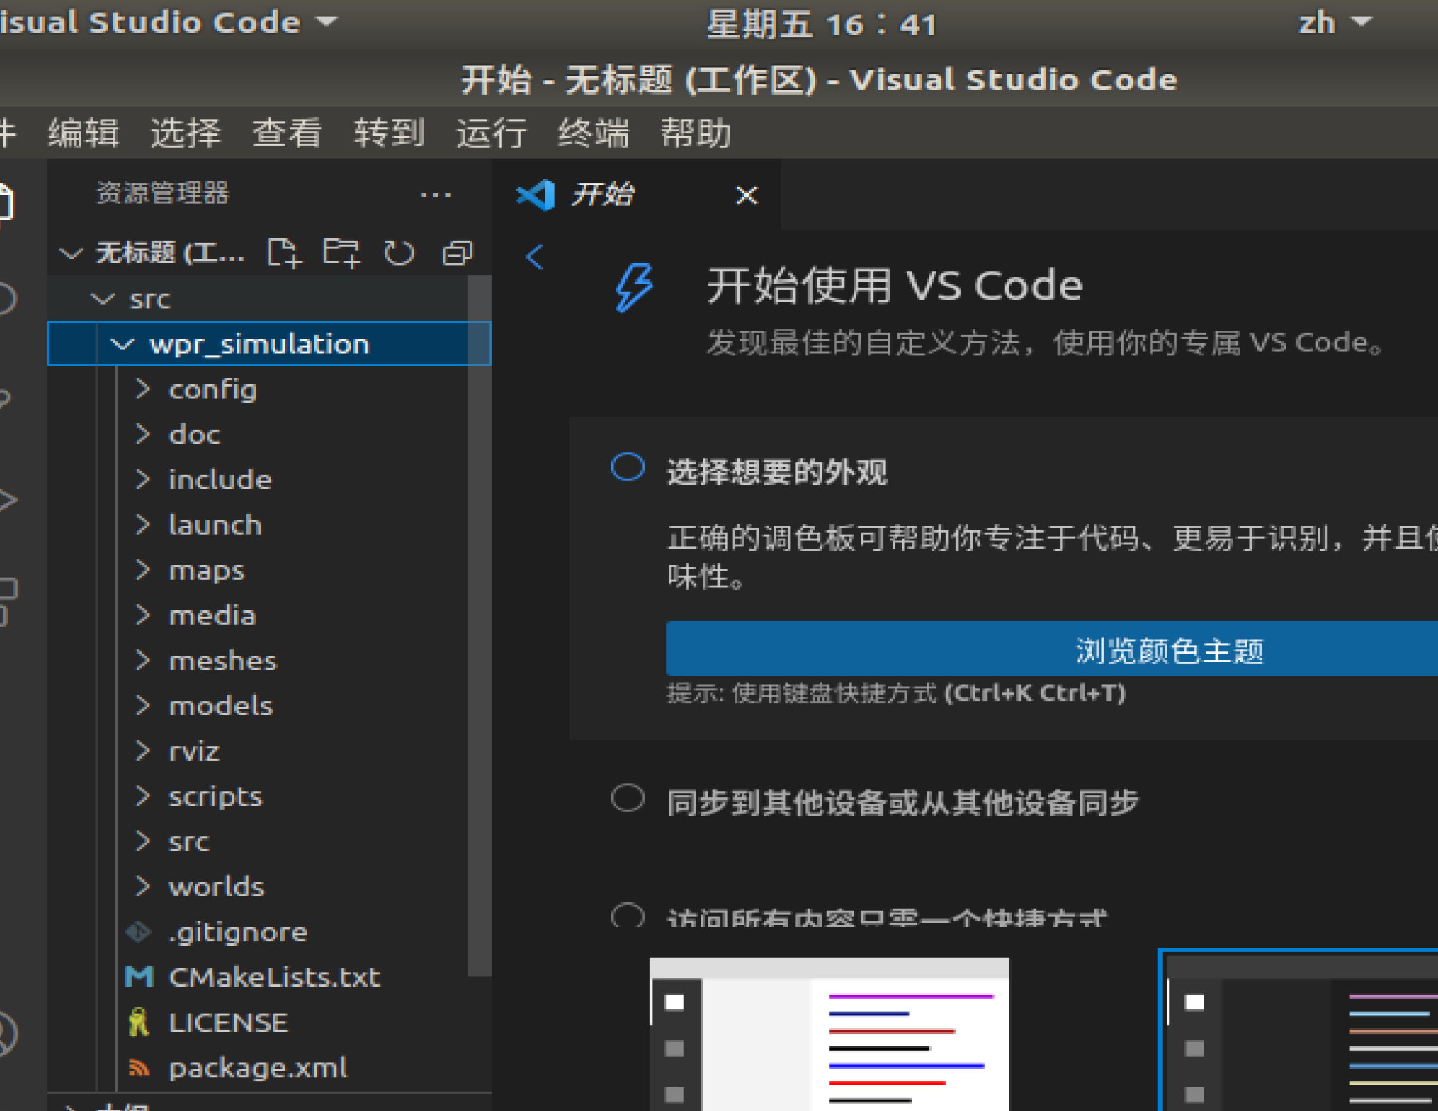Expand the config folder
Viewport: 1438px width, 1111px height.
[143, 389]
